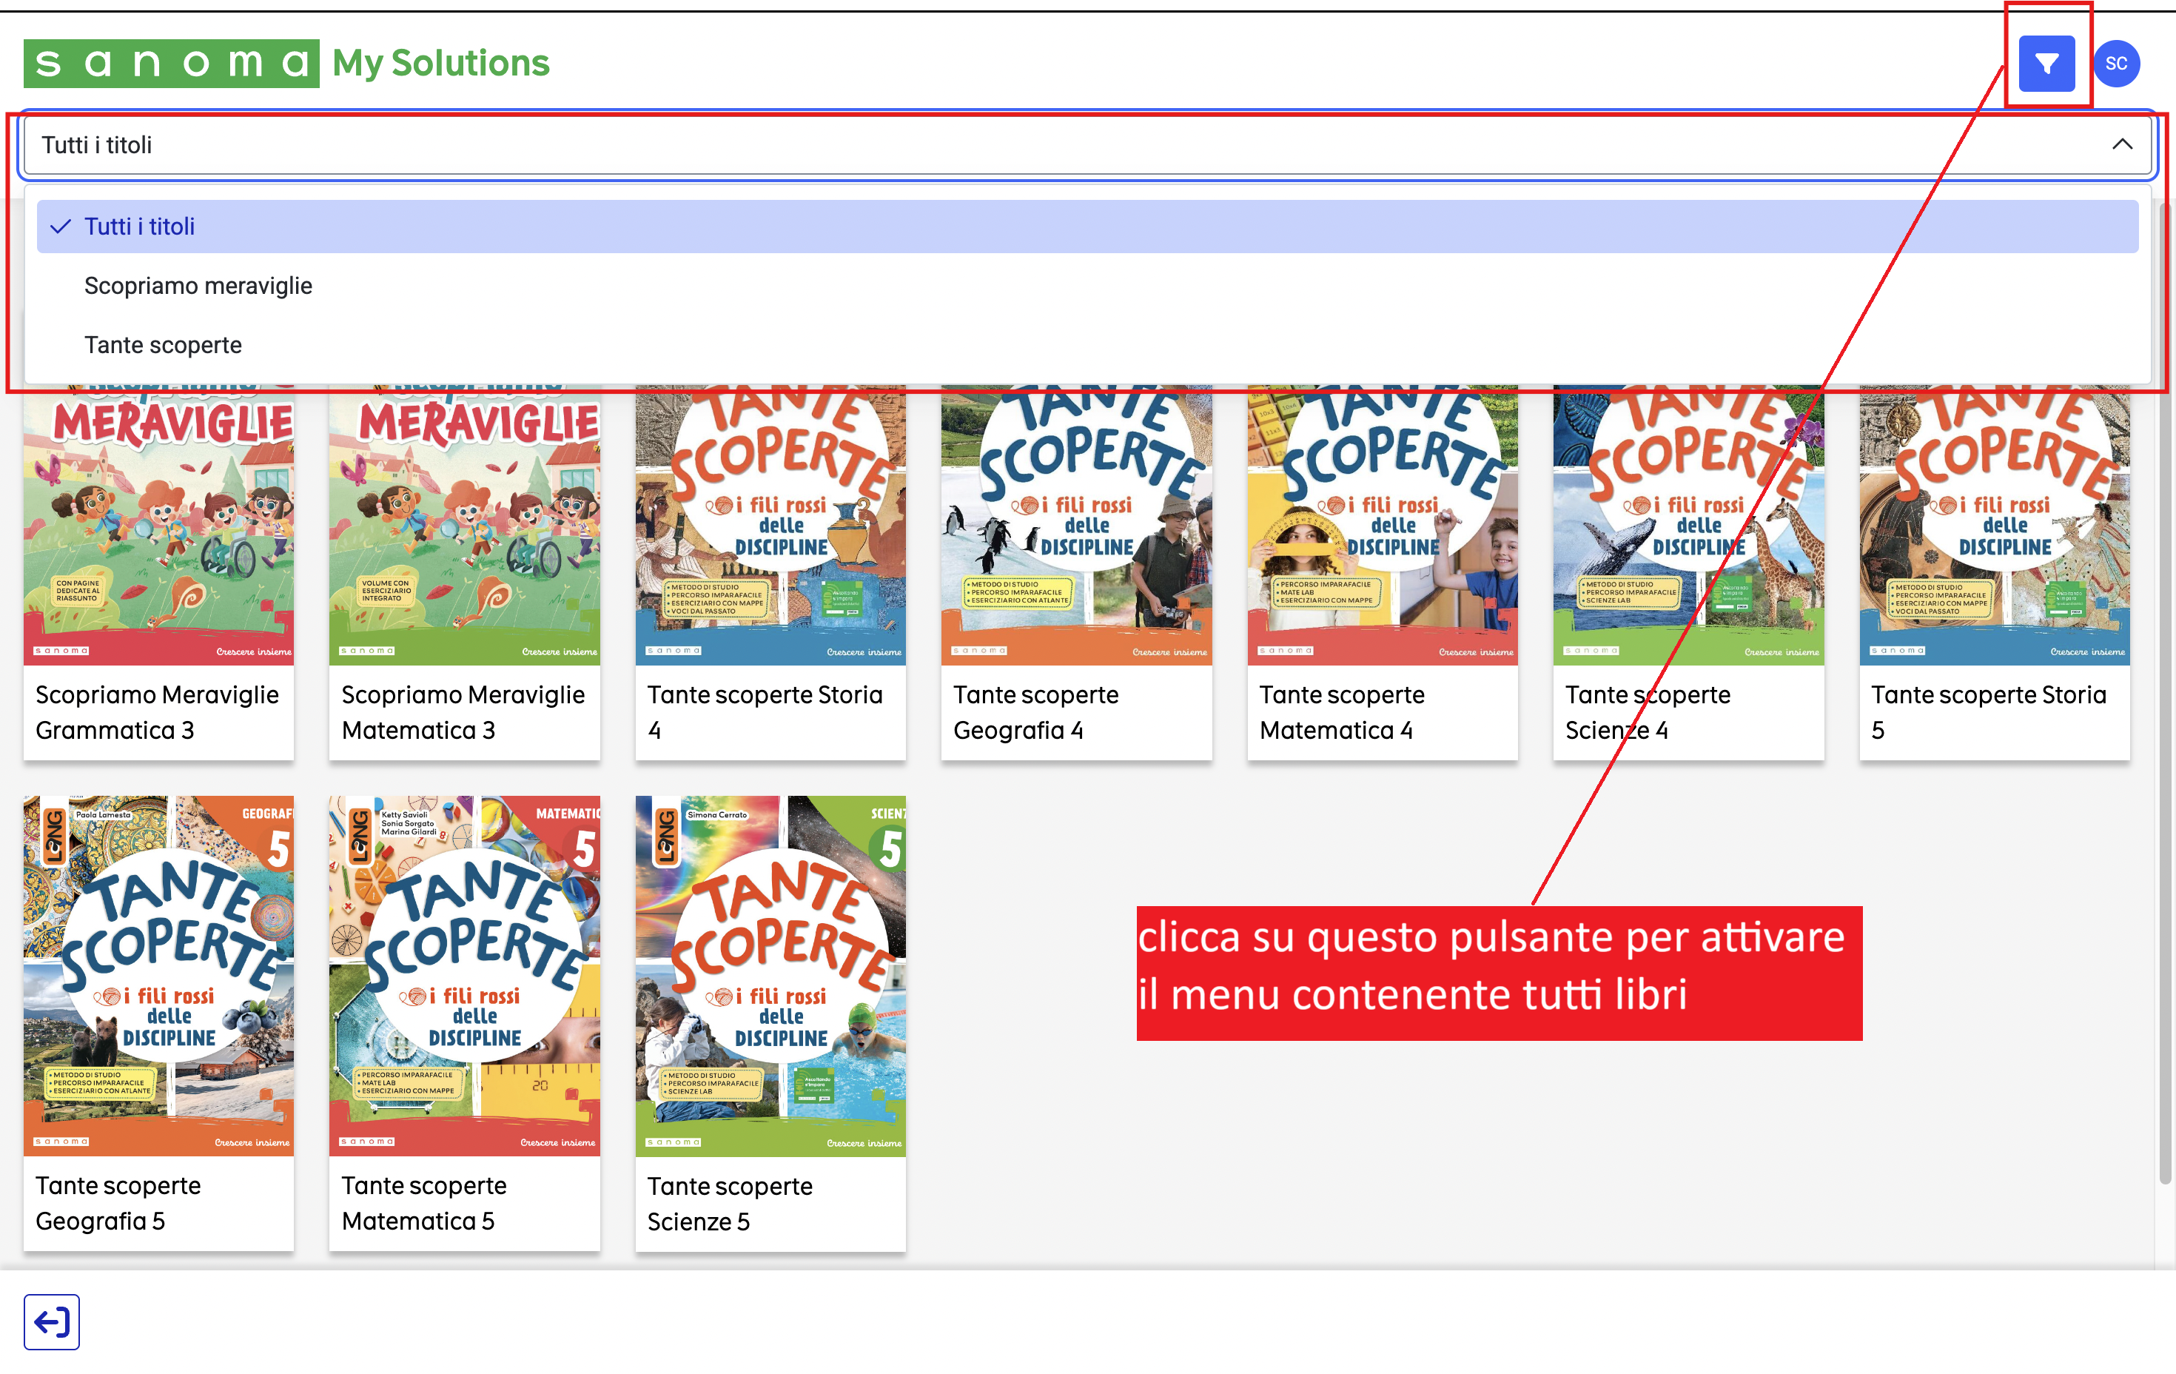Open Tante scoperte Storia 4 cover

770,525
